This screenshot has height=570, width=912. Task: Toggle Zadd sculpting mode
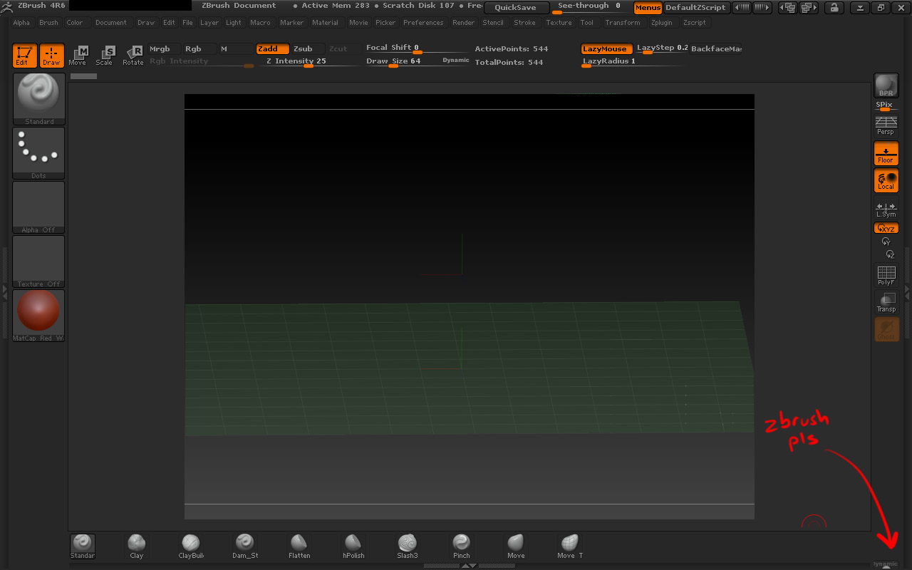(273, 49)
